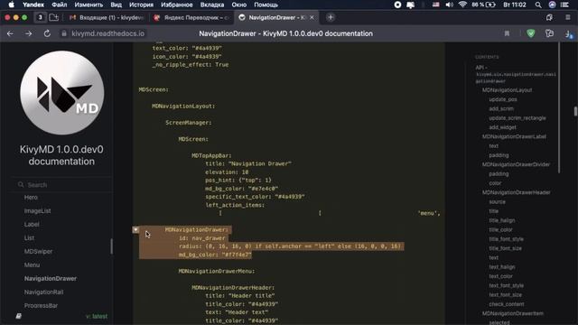Open the volume control in menu bar
The height and width of the screenshot is (325, 578).
coord(449,5)
